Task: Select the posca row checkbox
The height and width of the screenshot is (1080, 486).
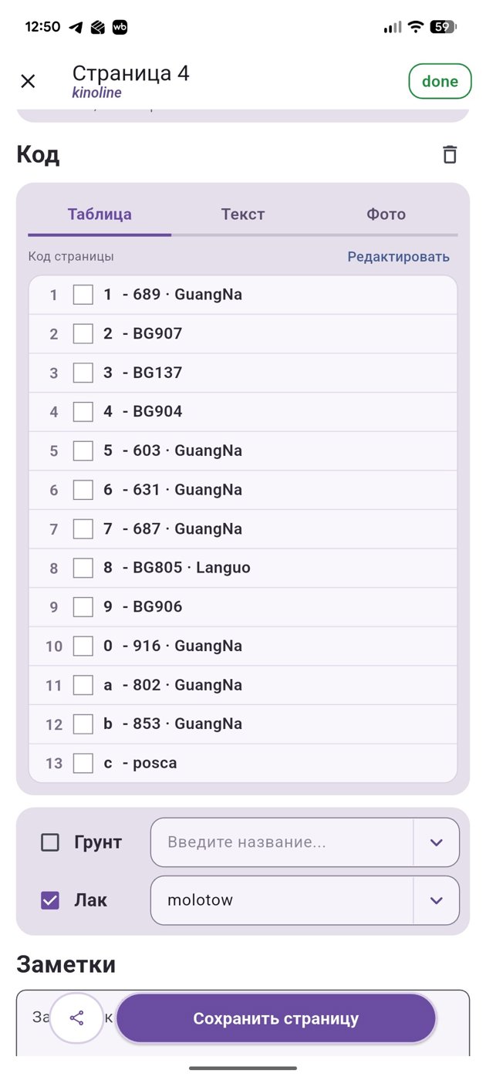Action: (83, 763)
